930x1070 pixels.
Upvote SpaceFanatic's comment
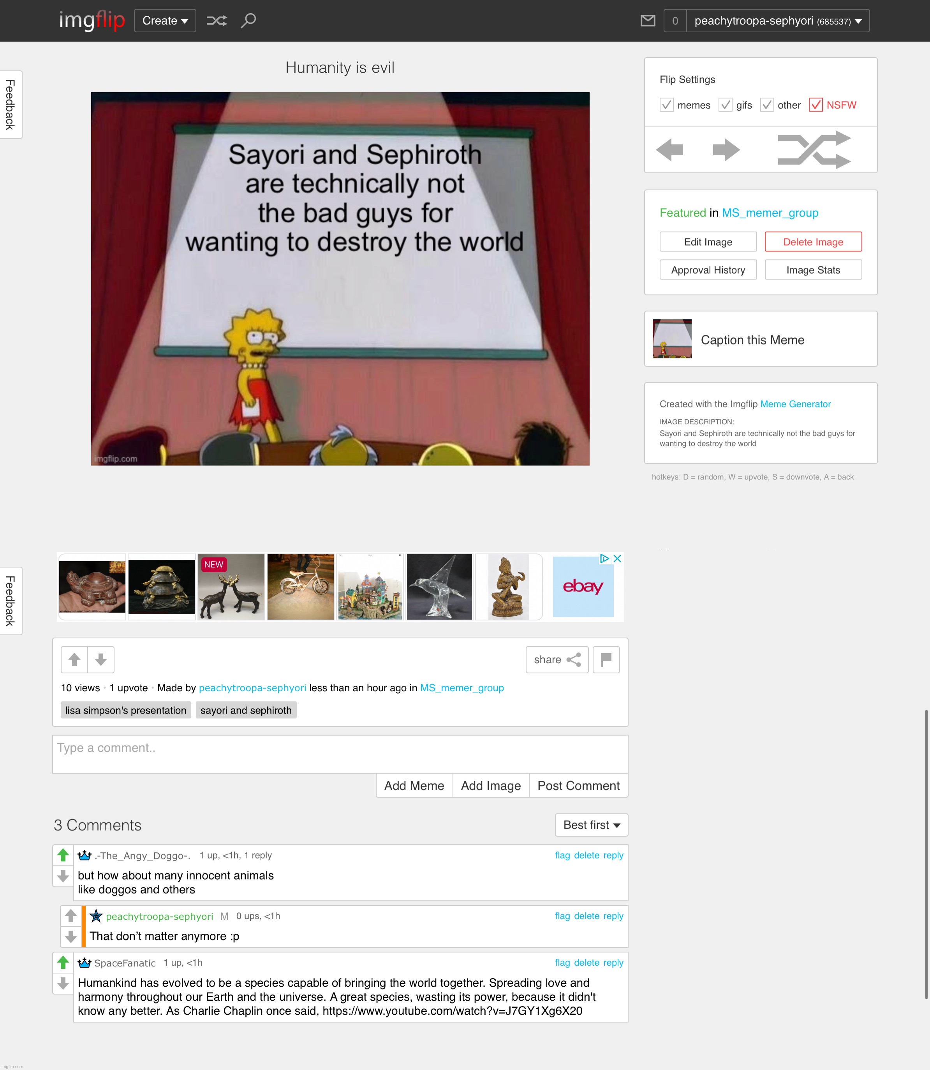pyautogui.click(x=63, y=962)
